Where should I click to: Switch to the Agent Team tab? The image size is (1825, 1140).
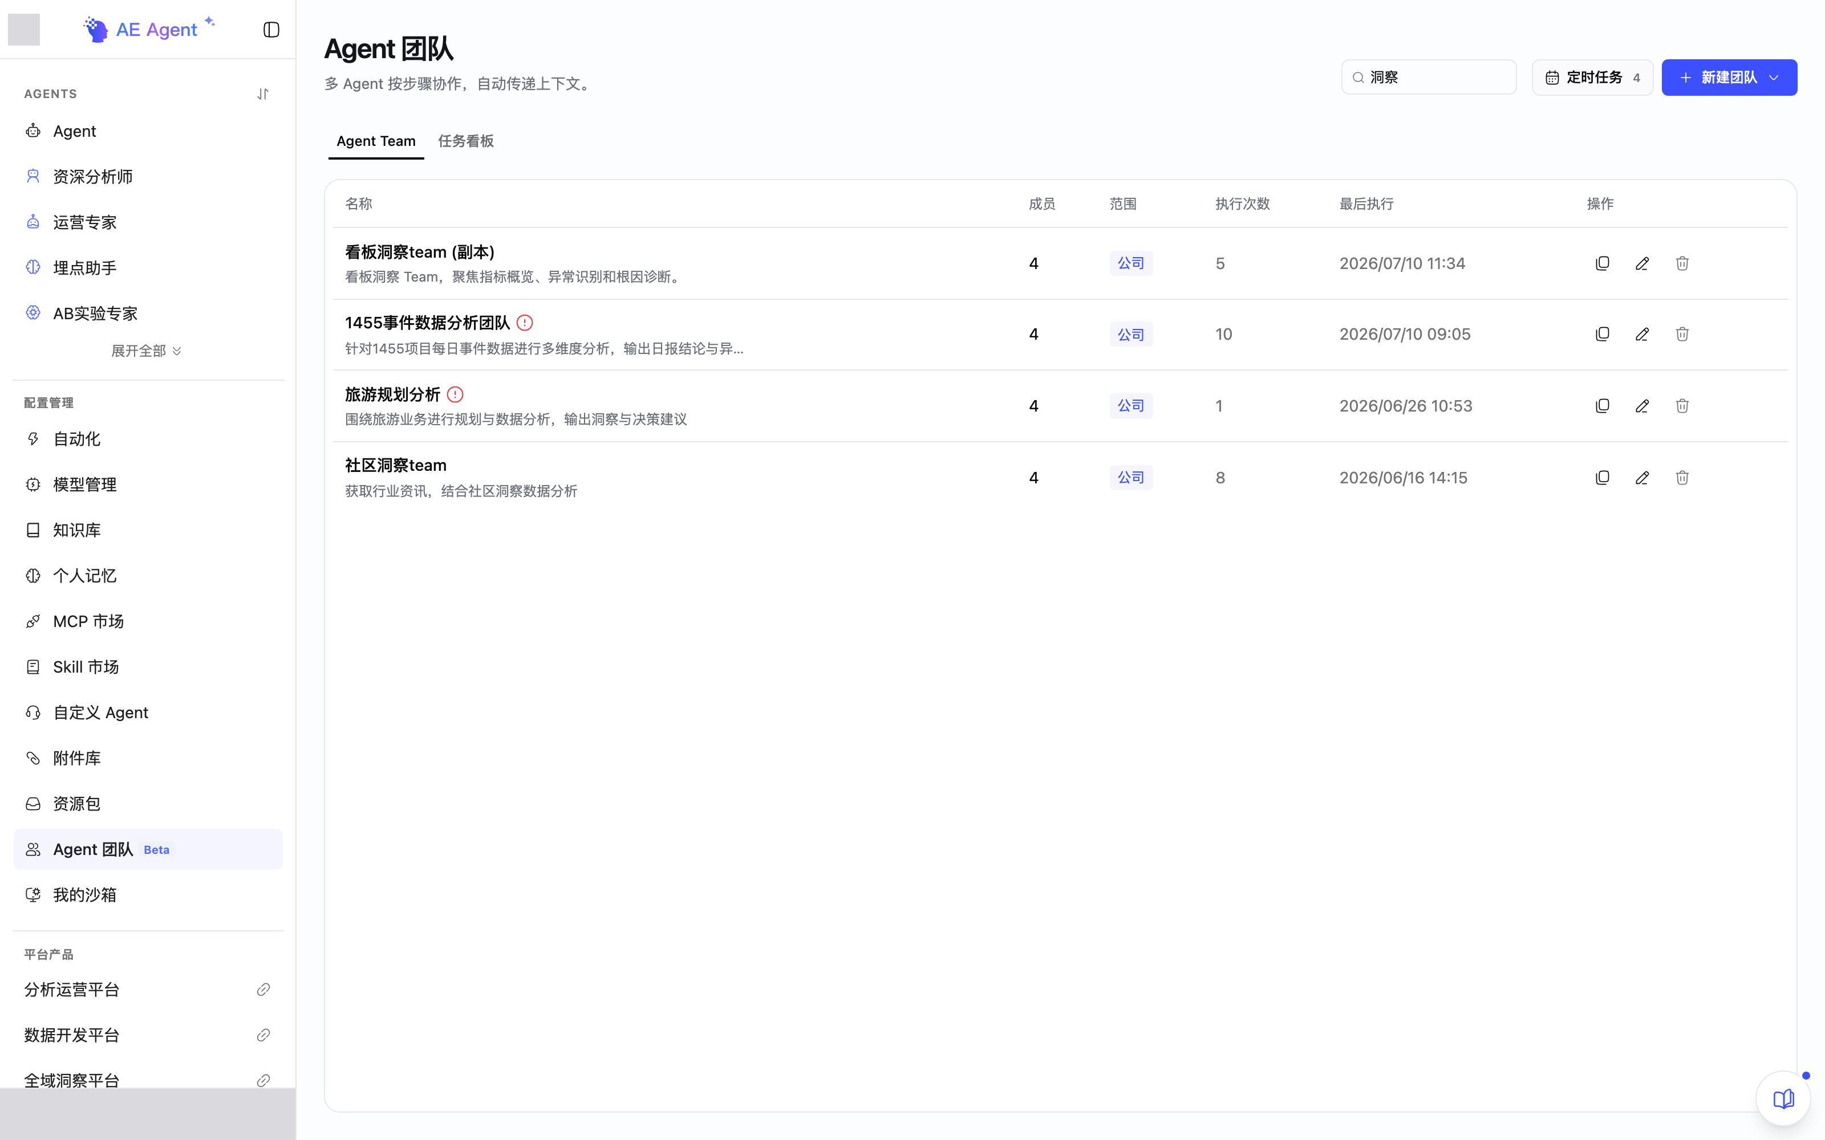pos(376,141)
